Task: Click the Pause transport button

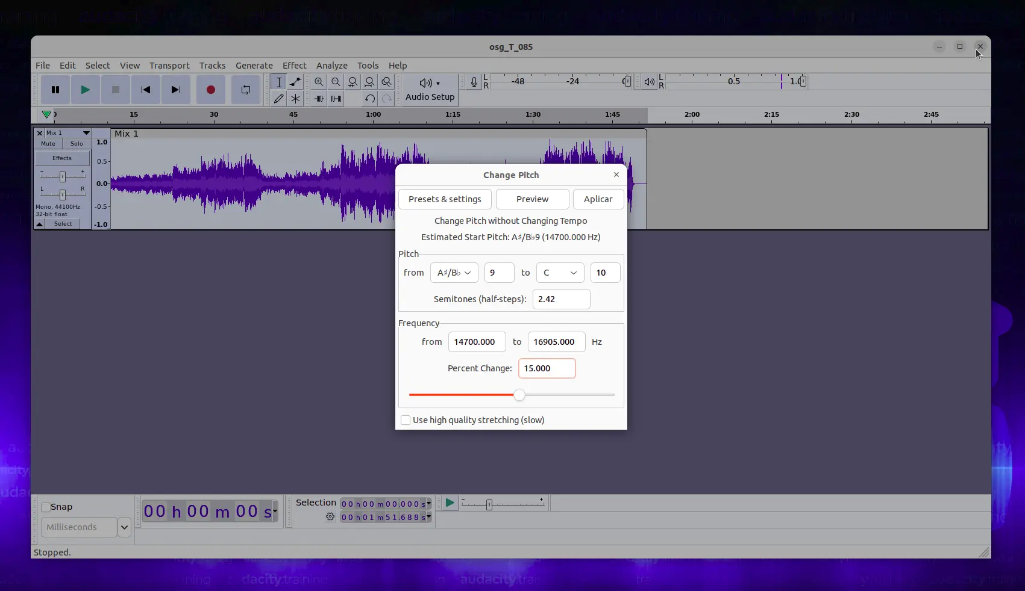Action: [x=55, y=90]
